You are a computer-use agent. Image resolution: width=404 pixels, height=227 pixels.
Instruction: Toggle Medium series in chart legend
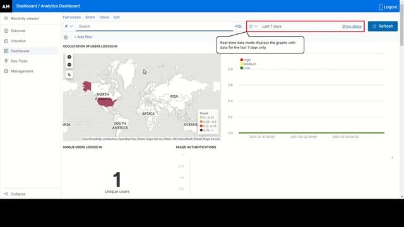tap(248, 64)
